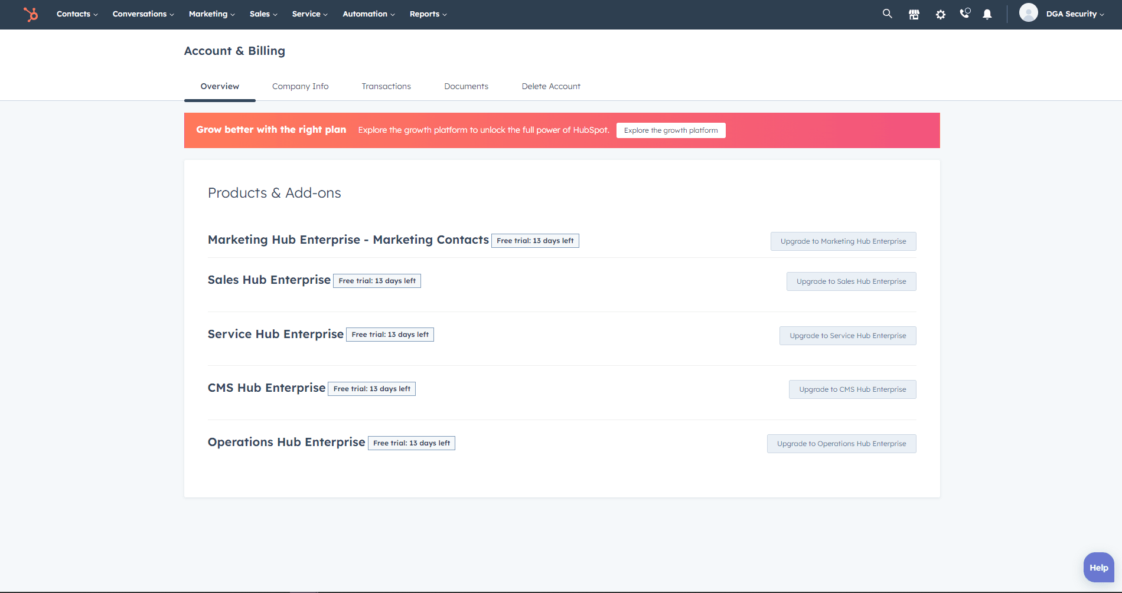Expand the Conversations menu
This screenshot has height=593, width=1122.
pos(143,14)
